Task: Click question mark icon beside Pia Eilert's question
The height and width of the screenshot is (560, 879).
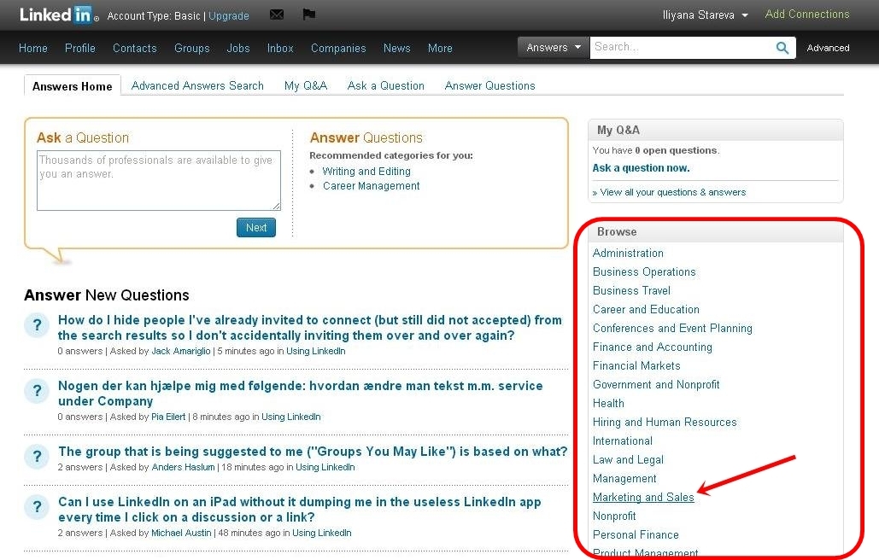Action: (37, 391)
